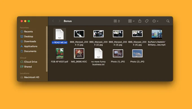Select BBB_Warped_2004 (2).jpg thumbnail
Screen dimensions: 192x109
click(x=99, y=34)
